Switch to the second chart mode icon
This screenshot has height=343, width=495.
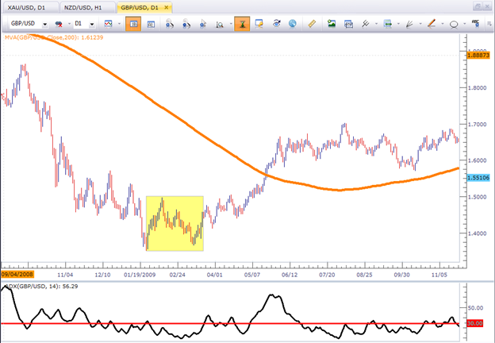coord(151,24)
